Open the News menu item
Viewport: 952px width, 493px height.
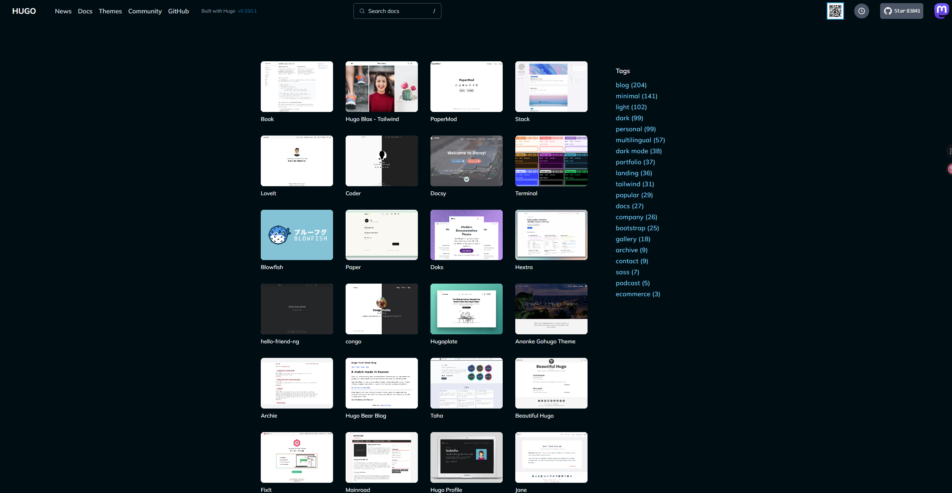63,11
